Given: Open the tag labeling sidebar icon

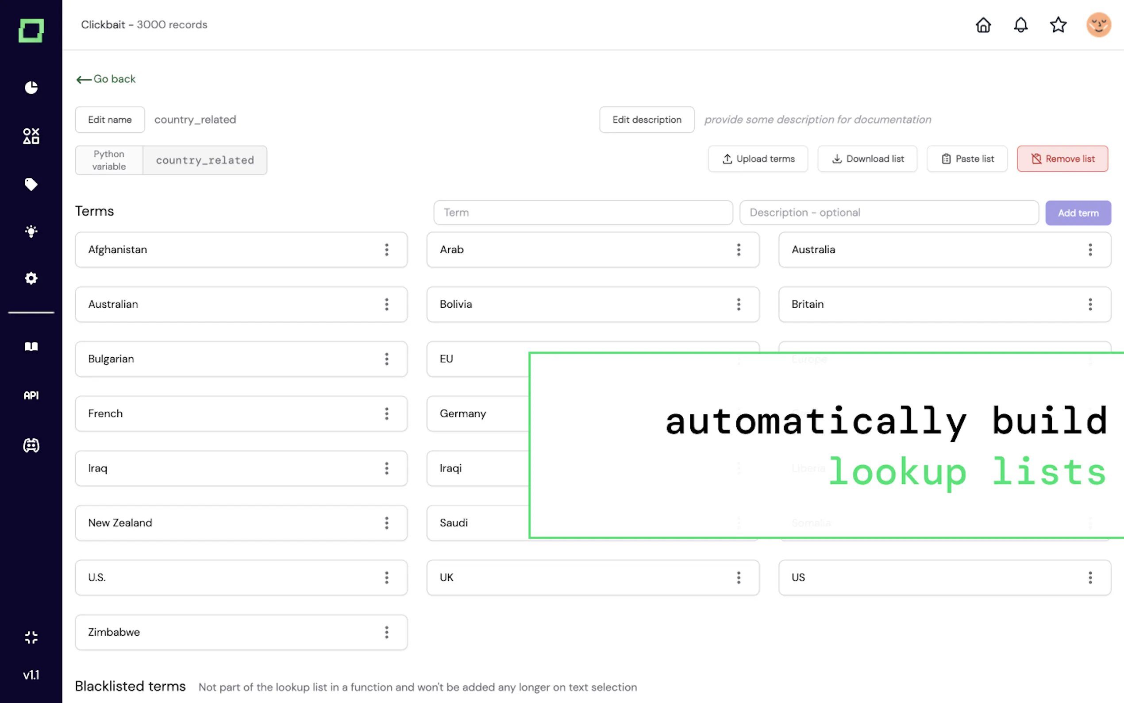Looking at the screenshot, I should point(31,184).
